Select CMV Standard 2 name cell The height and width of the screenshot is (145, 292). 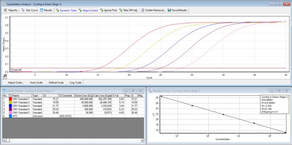(x=22, y=102)
